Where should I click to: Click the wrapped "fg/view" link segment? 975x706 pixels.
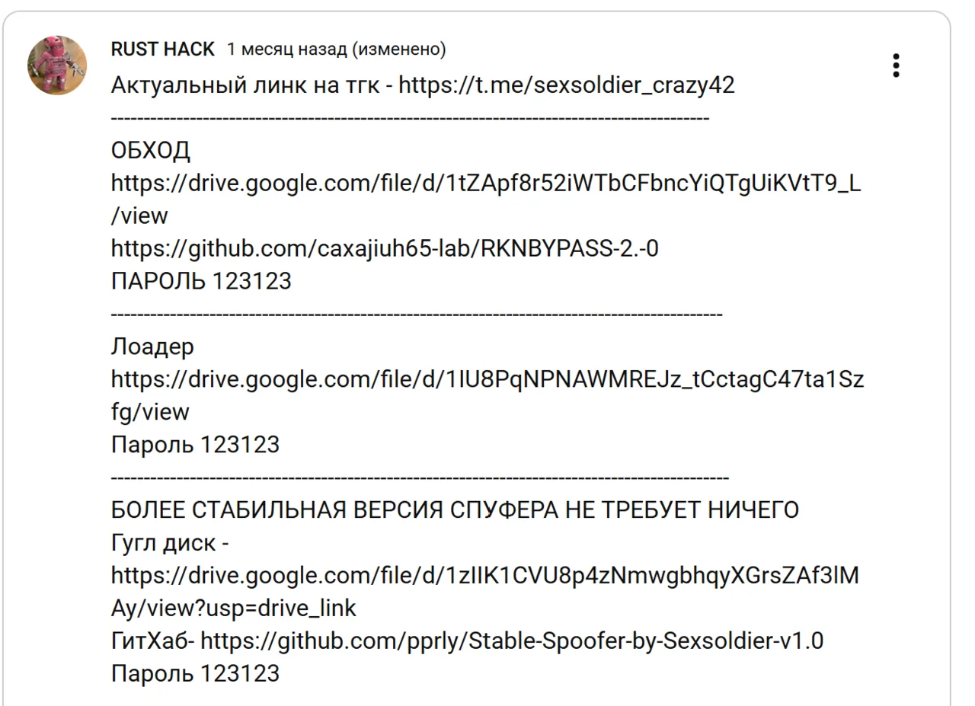click(x=150, y=412)
